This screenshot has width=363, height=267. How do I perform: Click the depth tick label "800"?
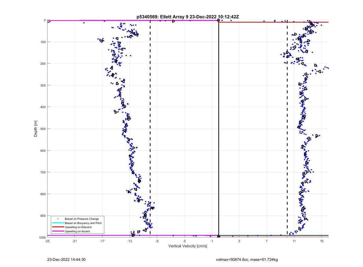[43, 194]
